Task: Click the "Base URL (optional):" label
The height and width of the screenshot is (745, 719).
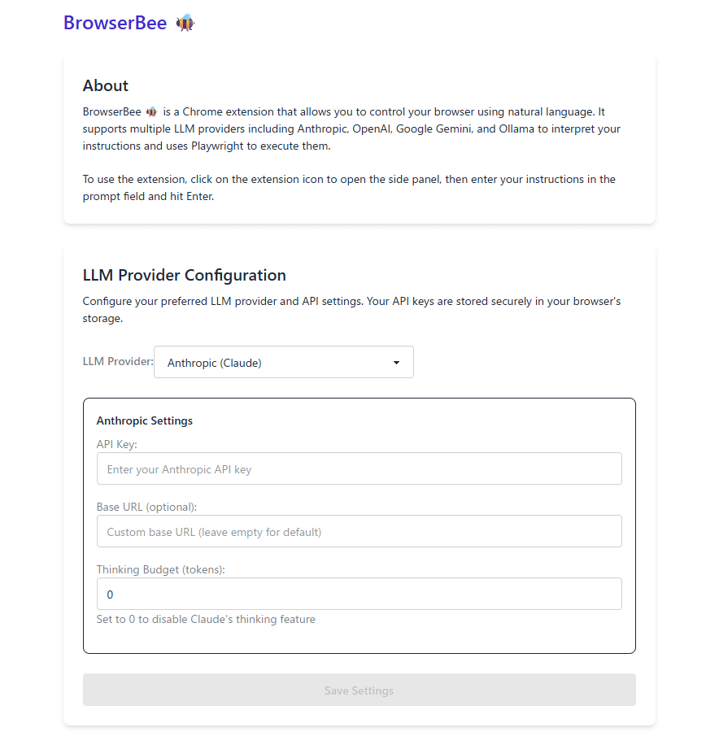Action: (146, 507)
